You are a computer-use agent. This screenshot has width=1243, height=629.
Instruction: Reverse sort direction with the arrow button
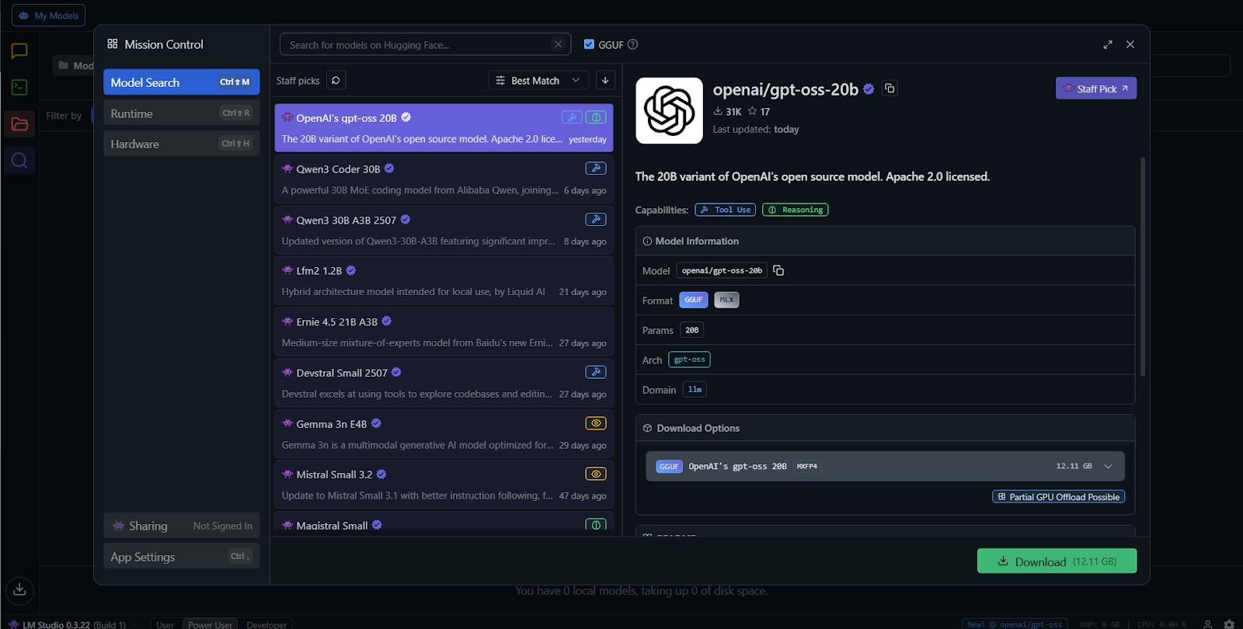(x=605, y=80)
